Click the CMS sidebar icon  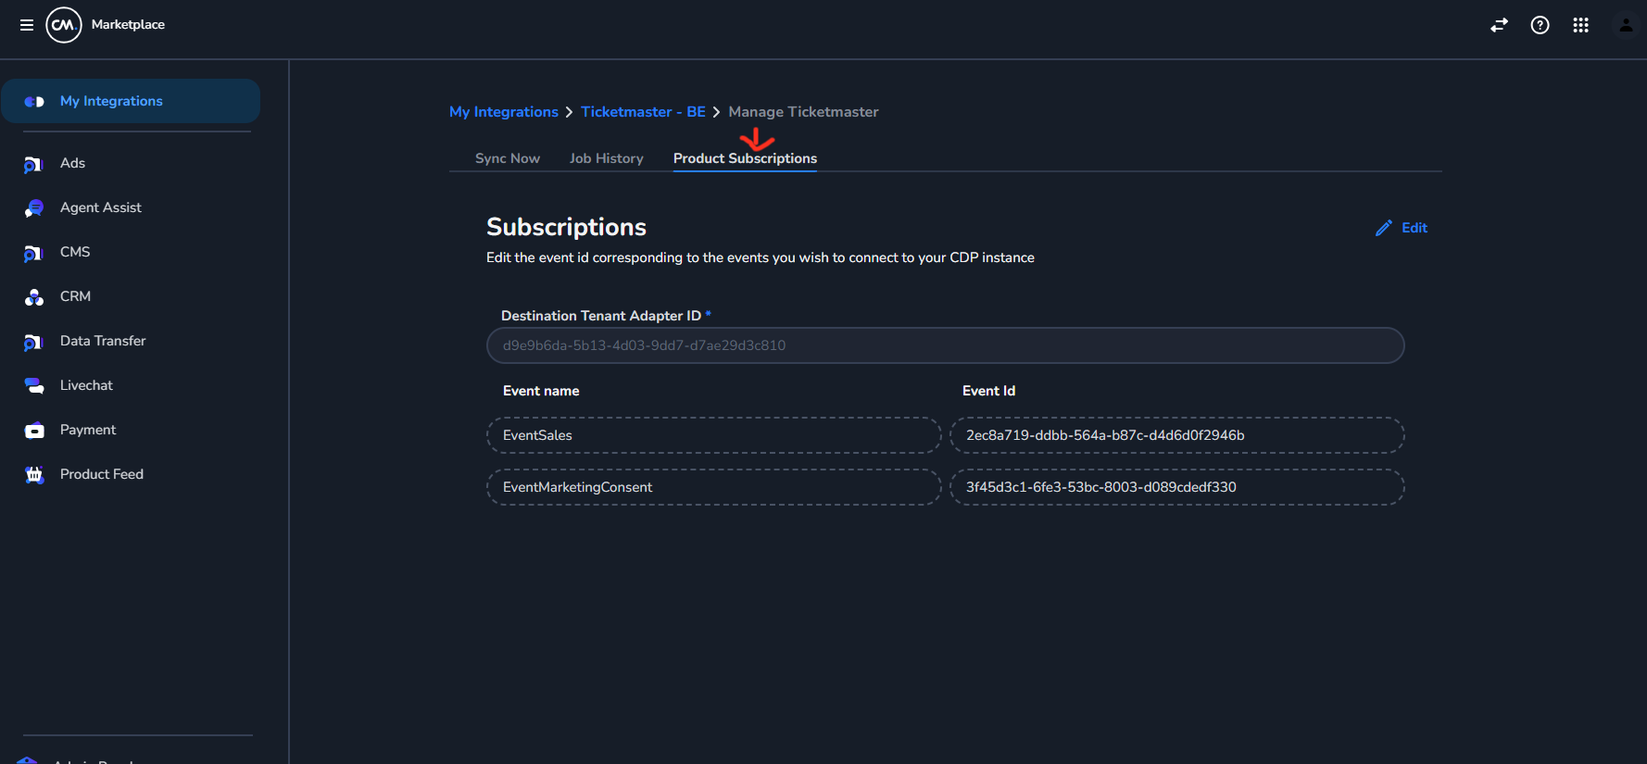click(x=33, y=253)
